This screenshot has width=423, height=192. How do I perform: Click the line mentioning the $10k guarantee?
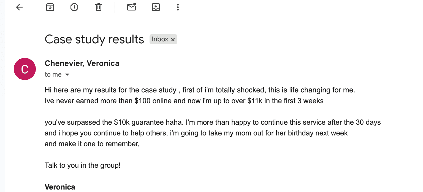pos(213,122)
